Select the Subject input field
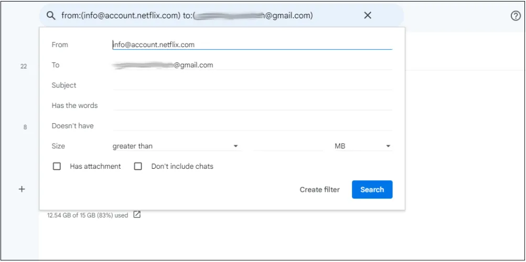Screen dimensions: 526x262 (252, 85)
